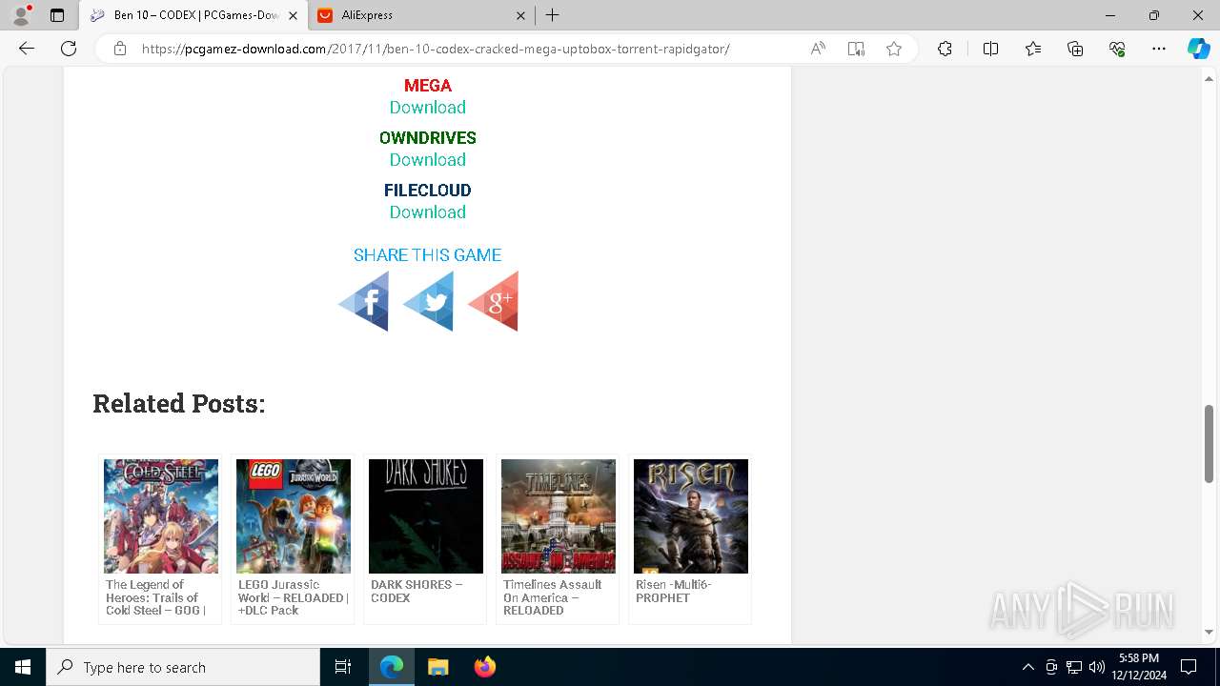The image size is (1220, 686).
Task: Open Settings and more ellipsis menu
Action: [1159, 49]
